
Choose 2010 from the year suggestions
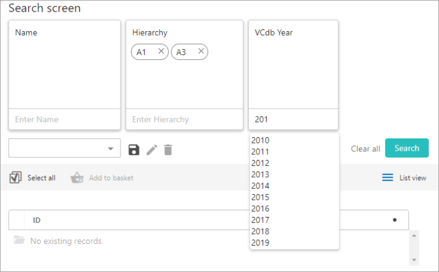click(x=260, y=140)
